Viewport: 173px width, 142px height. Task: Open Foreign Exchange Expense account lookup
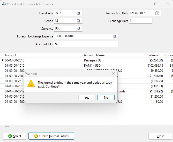pos(115,36)
